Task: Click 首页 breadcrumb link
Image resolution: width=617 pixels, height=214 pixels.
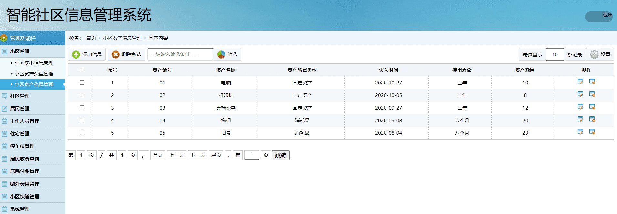Action: (x=91, y=38)
